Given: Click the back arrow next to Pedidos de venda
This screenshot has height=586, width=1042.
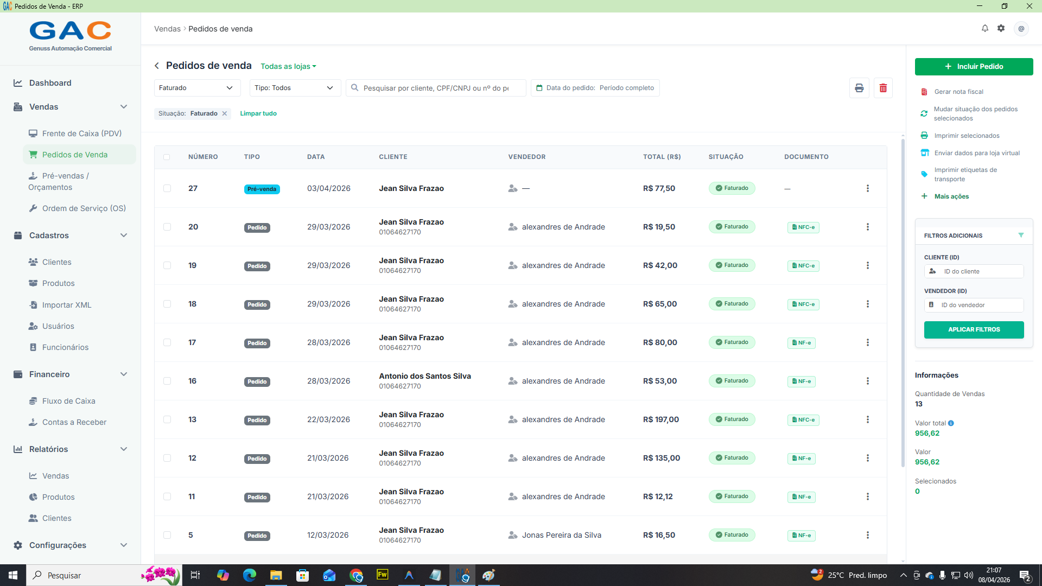Looking at the screenshot, I should tap(157, 66).
